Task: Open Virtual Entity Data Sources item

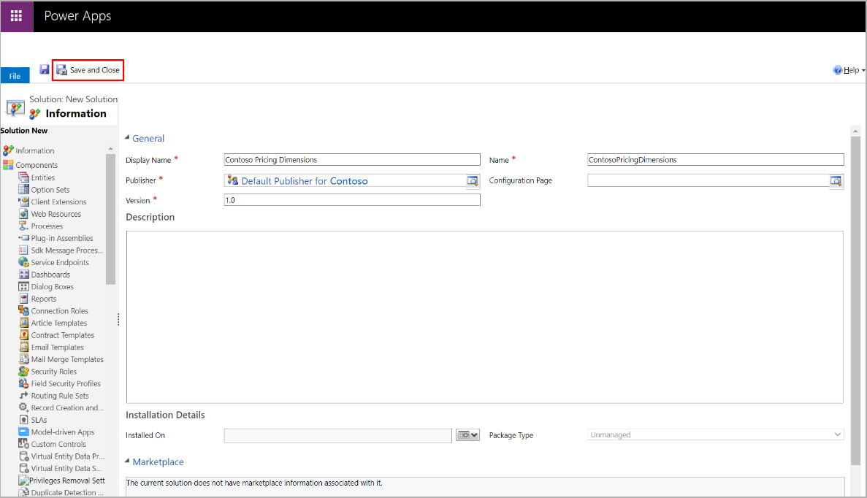Action: (x=66, y=469)
